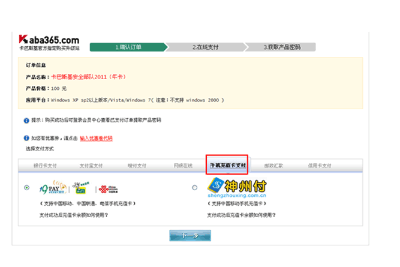
Task: Open the 网银在线 tab
Action: [x=183, y=166]
